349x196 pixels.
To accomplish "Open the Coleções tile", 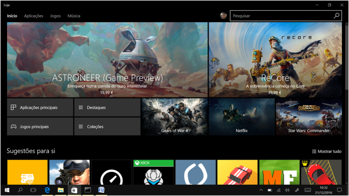I will click(x=107, y=127).
